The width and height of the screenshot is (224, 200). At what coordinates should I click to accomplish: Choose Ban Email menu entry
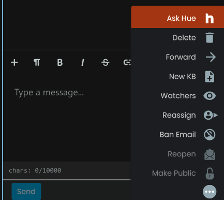point(177,135)
